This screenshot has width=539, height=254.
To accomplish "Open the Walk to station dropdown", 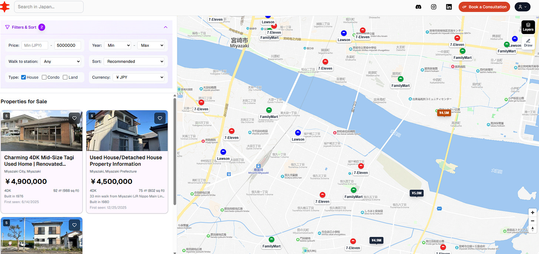I will 60,61.
